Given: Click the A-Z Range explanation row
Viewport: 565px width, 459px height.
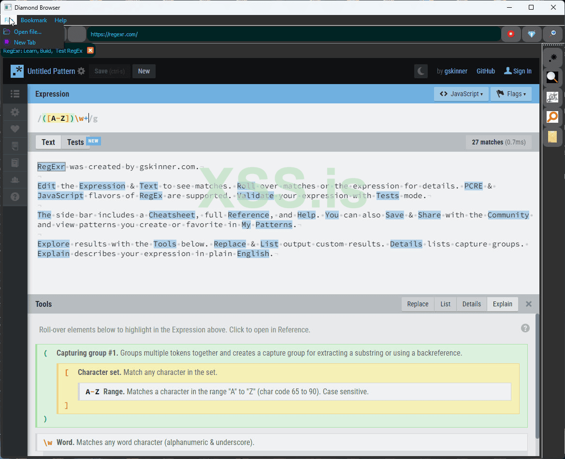Looking at the screenshot, I should click(294, 392).
